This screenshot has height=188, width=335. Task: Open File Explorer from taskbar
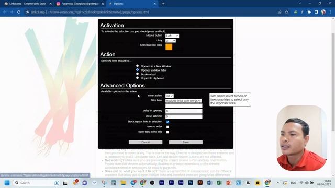[x=123, y=183]
